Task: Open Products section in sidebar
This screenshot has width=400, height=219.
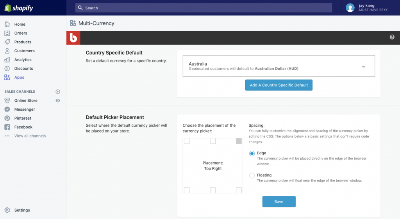Action: (x=23, y=42)
